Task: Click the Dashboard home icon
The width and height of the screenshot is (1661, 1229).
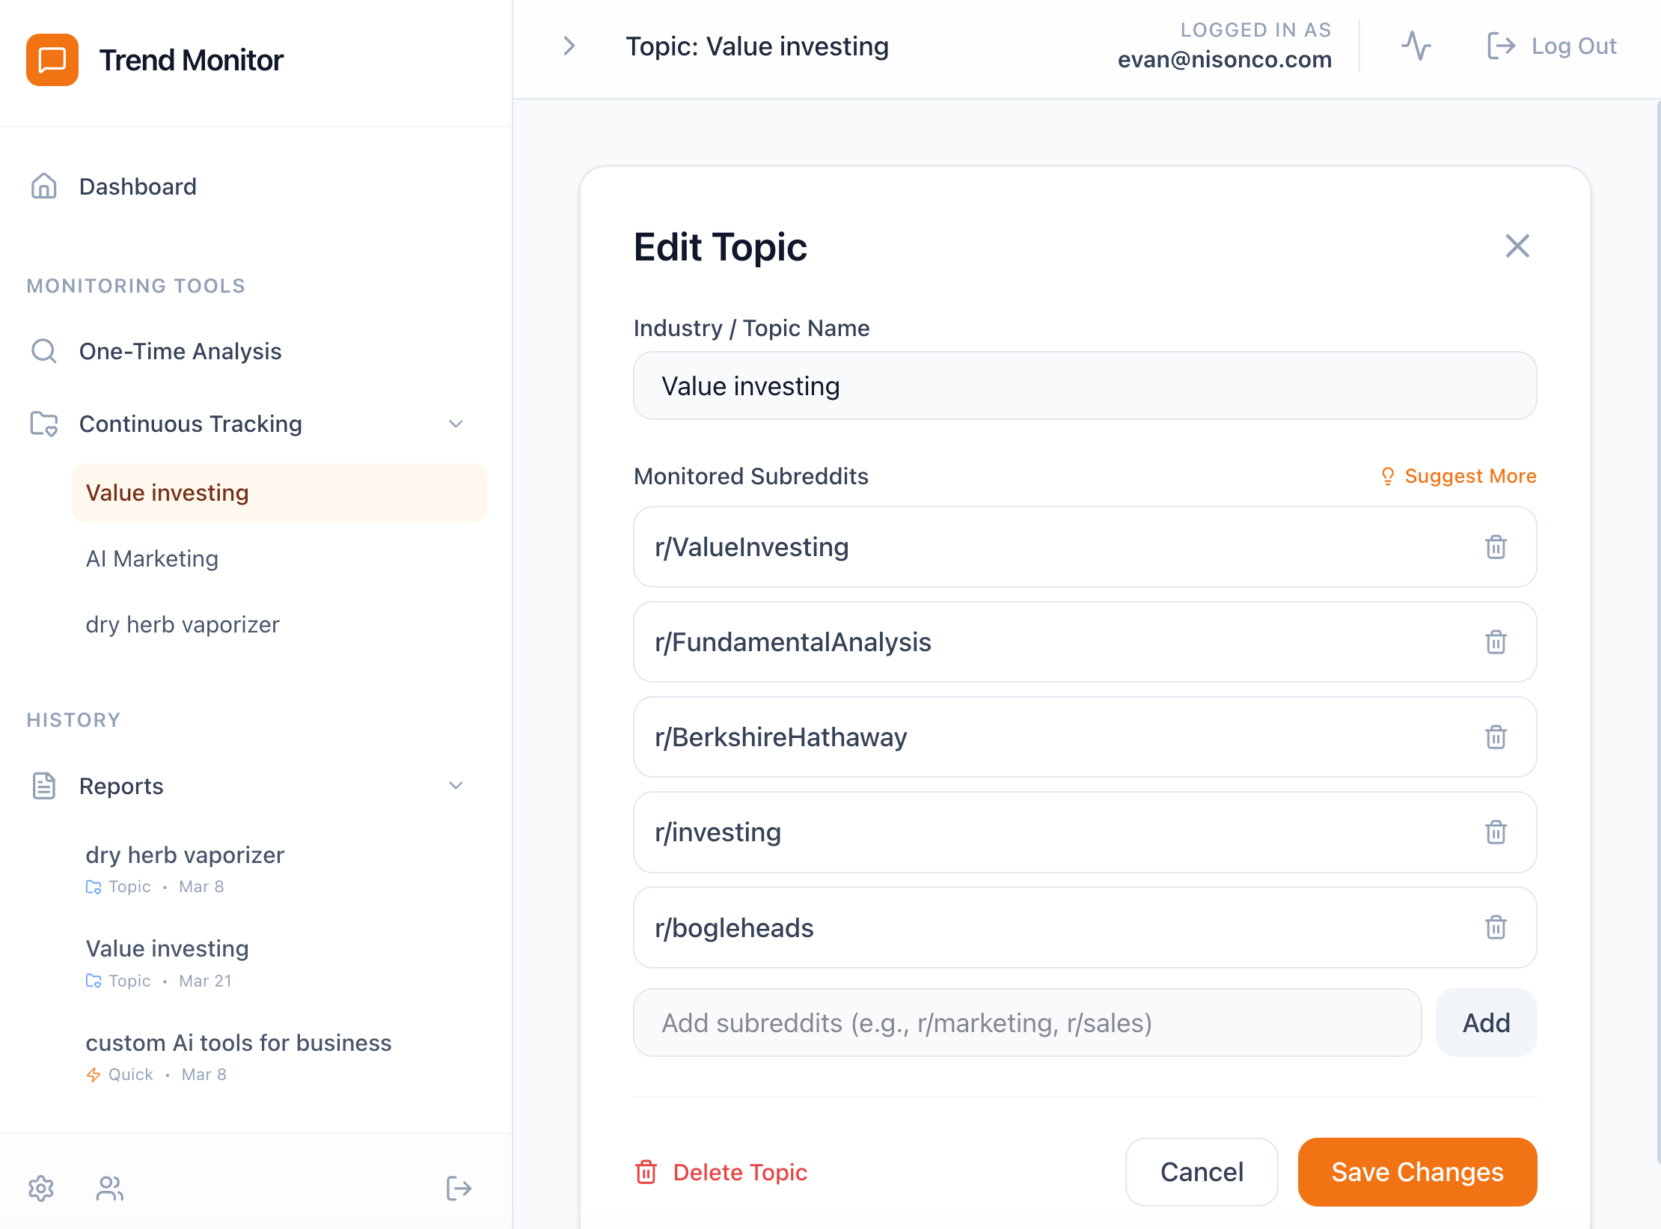Action: [x=43, y=186]
